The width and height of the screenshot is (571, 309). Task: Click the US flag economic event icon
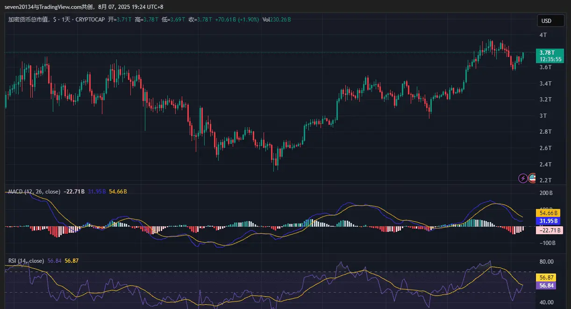(531, 178)
